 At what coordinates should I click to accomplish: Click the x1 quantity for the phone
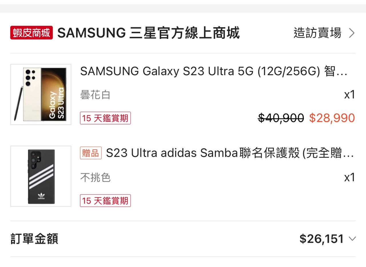(349, 95)
